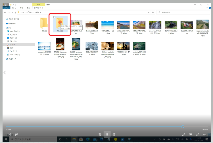The image size is (213, 143).
Task: Click the skip back 10 seconds icon
Action: (x=100, y=134)
